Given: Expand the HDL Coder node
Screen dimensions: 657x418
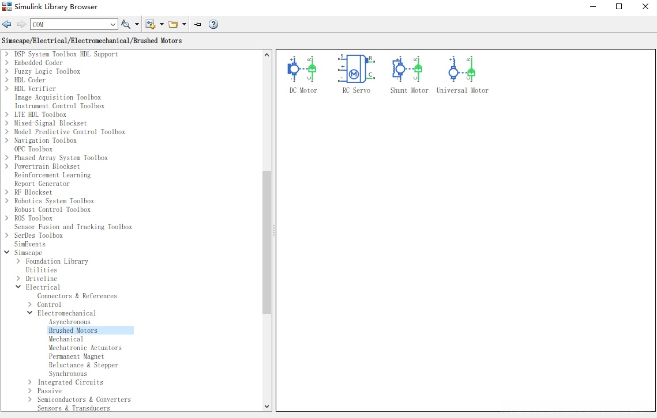Looking at the screenshot, I should (7, 80).
